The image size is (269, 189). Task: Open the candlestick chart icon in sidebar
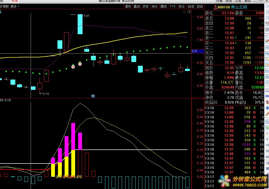pos(267,41)
